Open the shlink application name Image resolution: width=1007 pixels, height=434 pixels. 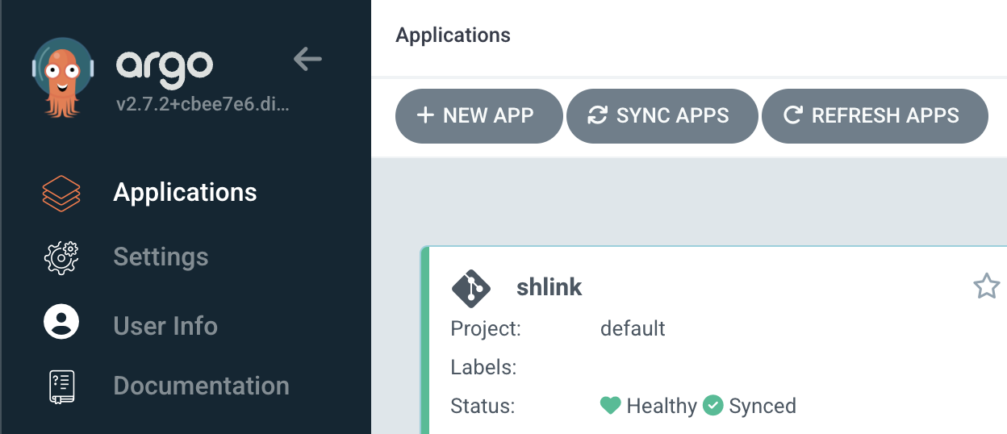pos(549,287)
